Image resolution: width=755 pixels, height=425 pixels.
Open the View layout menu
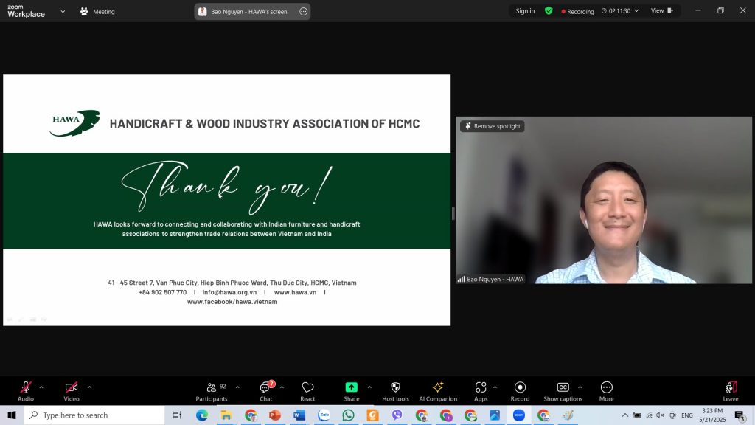pyautogui.click(x=662, y=10)
